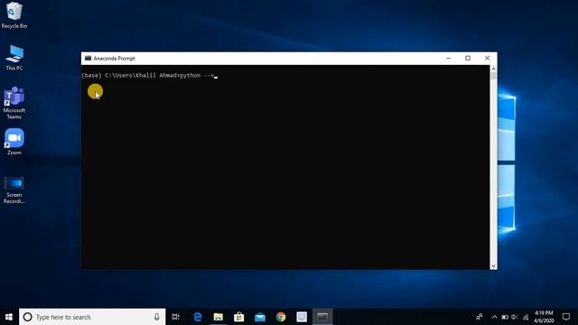Close the Anaconda Prompt window

pos(488,58)
